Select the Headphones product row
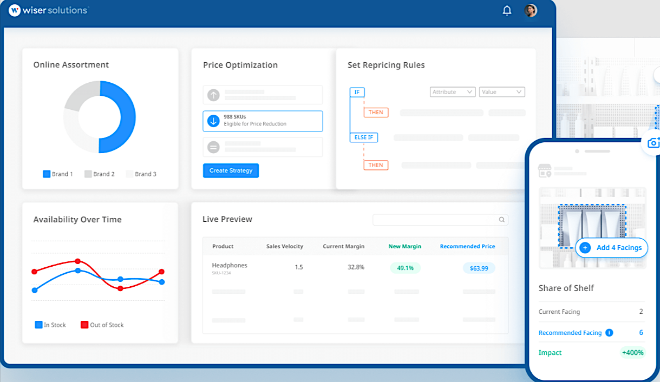This screenshot has width=660, height=382. (x=355, y=268)
